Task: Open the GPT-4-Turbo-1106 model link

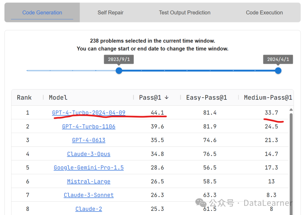Action: (89, 126)
